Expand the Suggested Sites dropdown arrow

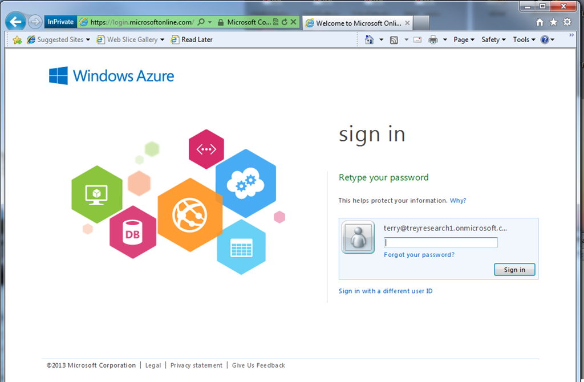click(88, 40)
